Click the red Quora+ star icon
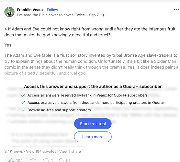Image resolution: width=180 pixels, height=162 pixels. pyautogui.click(x=104, y=15)
